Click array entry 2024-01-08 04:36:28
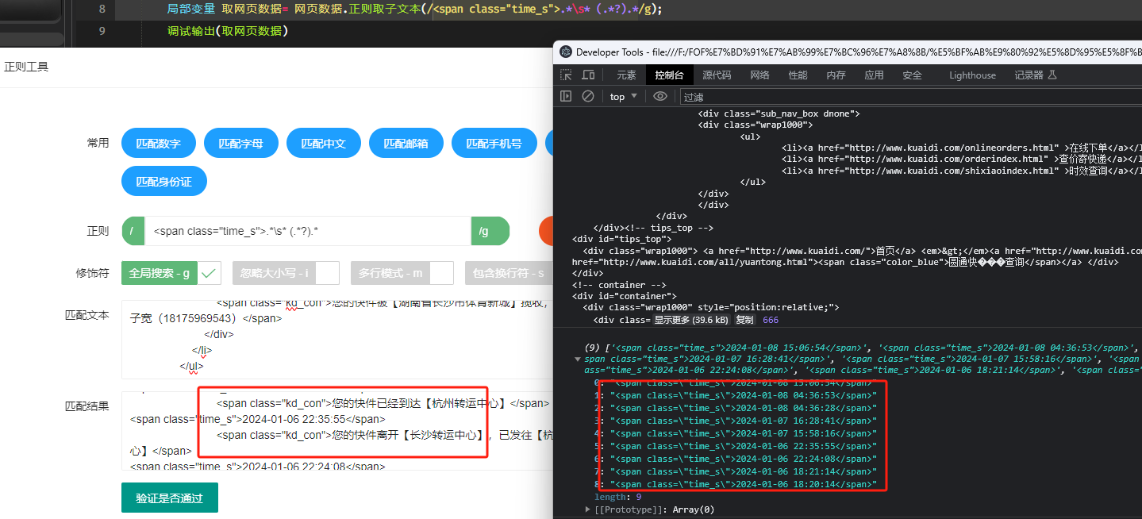Screen dimensions: 1142x519 pos(742,408)
